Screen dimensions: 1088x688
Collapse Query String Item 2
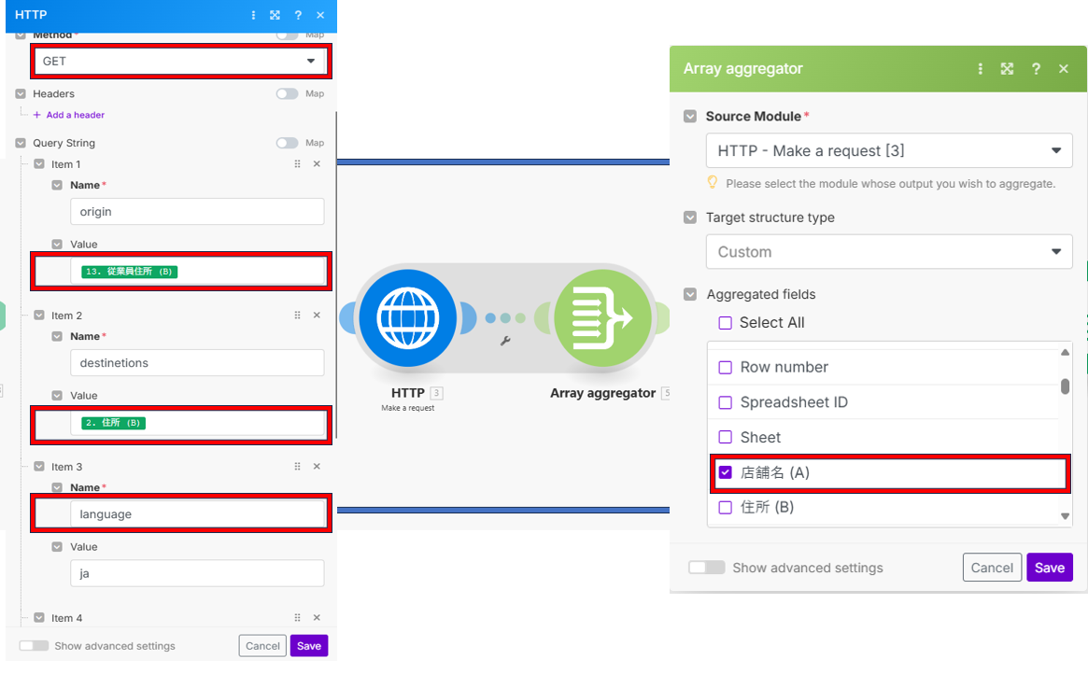tap(39, 316)
